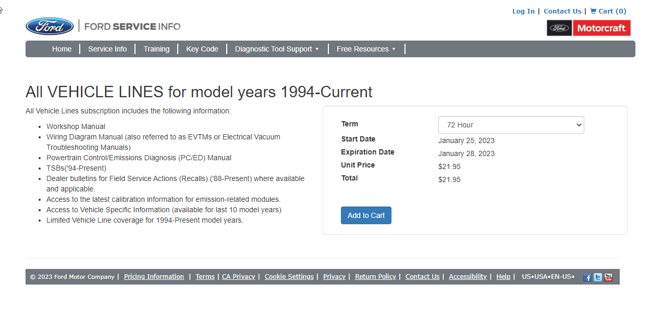This screenshot has height=309, width=650.
Task: Click the Add to Cart button
Action: click(366, 215)
